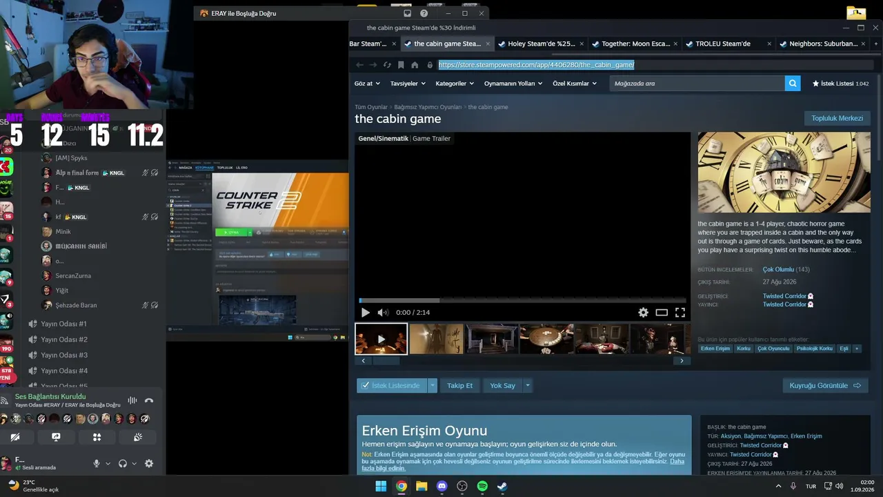Reload the Steam store page
Screen dimensions: 883x497
coord(387,65)
